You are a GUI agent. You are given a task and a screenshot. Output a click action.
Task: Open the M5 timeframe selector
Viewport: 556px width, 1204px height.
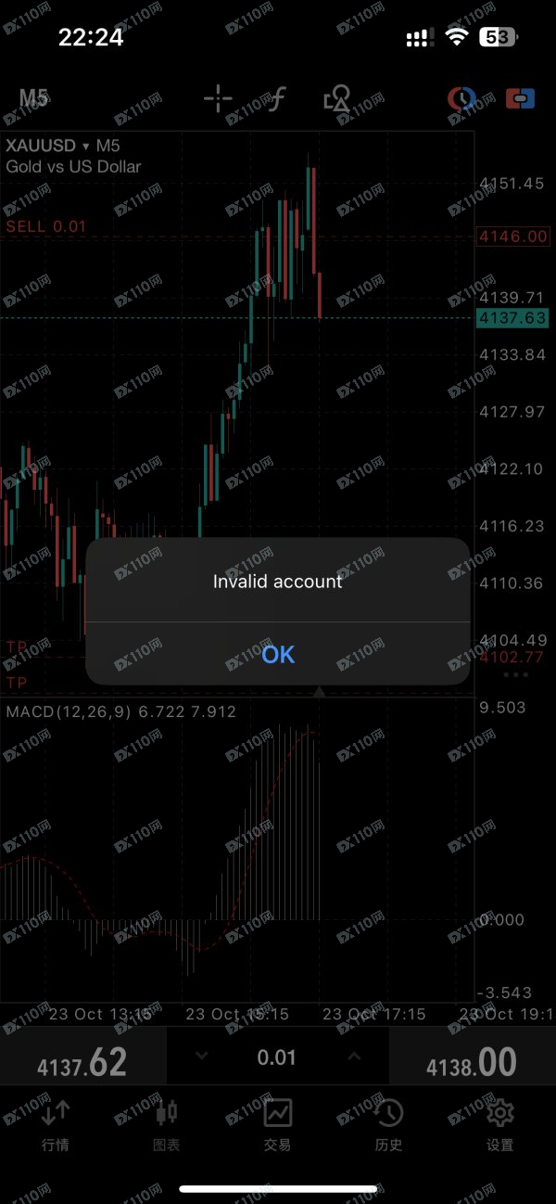coord(33,98)
